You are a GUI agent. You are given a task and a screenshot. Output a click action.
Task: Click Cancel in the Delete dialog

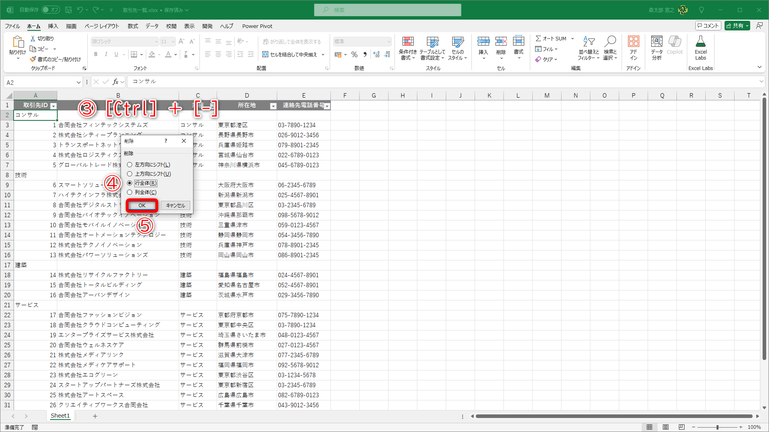[x=175, y=206]
